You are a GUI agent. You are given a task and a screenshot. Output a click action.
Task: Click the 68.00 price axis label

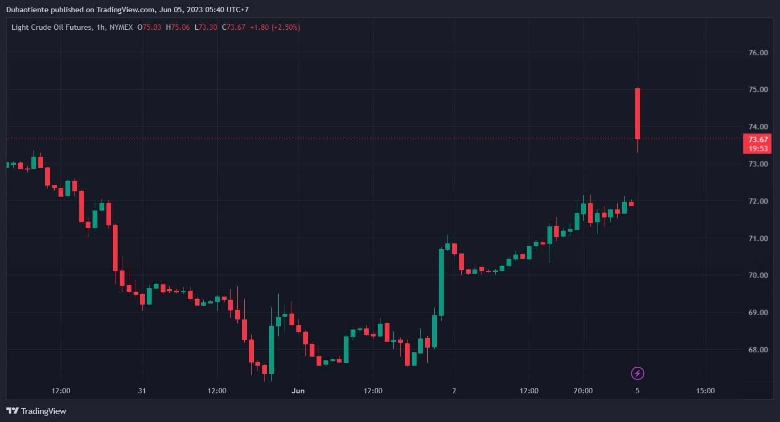(758, 350)
